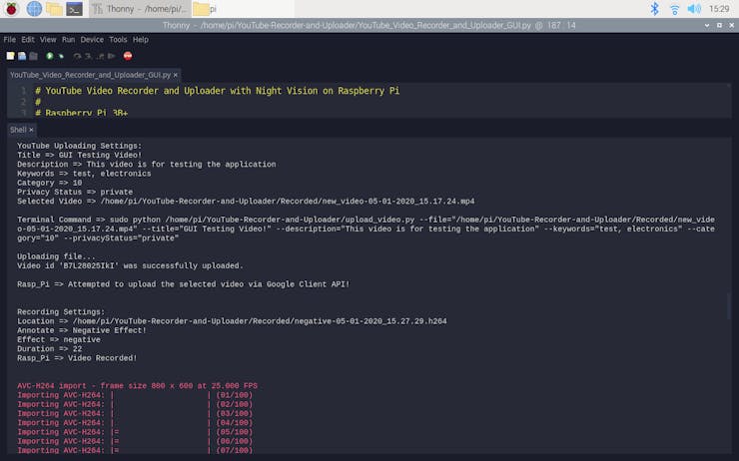Click the 'Uploading file...' shell line
This screenshot has width=739, height=461.
click(56, 256)
